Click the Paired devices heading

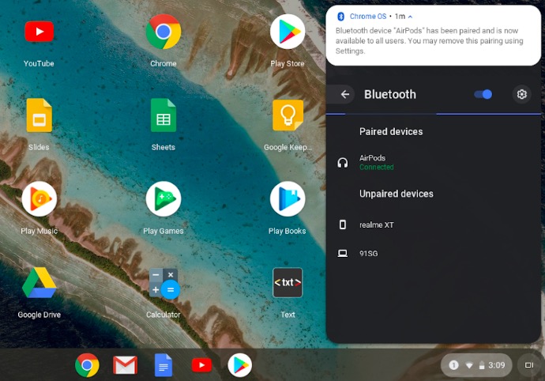tap(391, 131)
